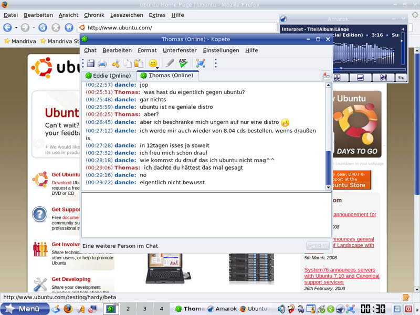Image resolution: width=420 pixels, height=315 pixels.
Task: Click the notepad icon in Firefox status bar
Action: 406,297
